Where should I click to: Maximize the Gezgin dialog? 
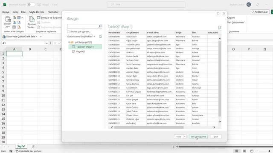(218, 13)
